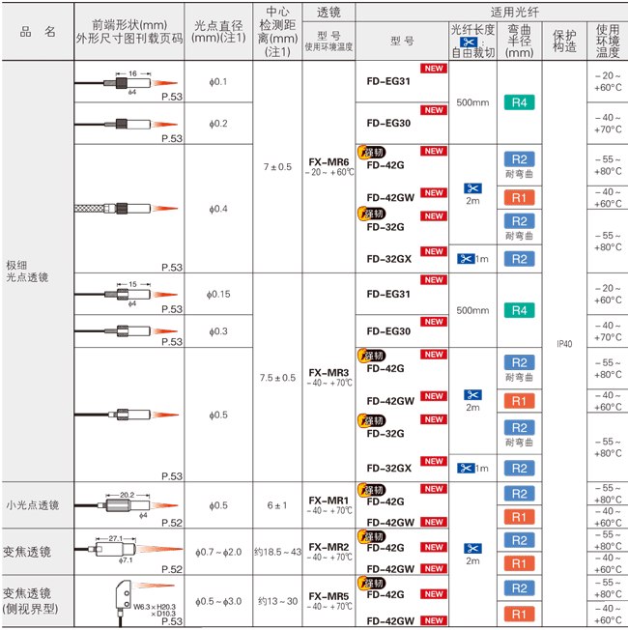628x630 pixels.
Task: Click the 6±1 detection distance cell
Action: point(277,505)
